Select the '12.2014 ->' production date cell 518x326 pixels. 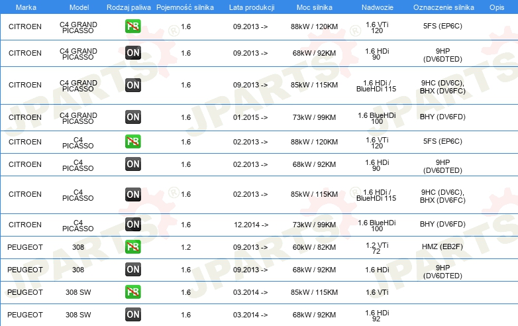[x=251, y=225]
